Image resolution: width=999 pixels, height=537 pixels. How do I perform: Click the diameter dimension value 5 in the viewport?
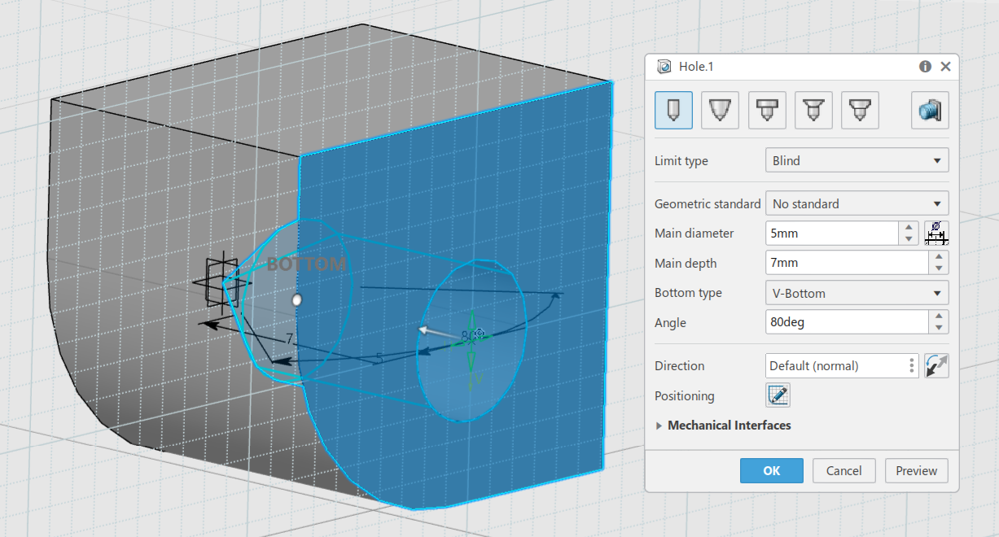pos(379,358)
